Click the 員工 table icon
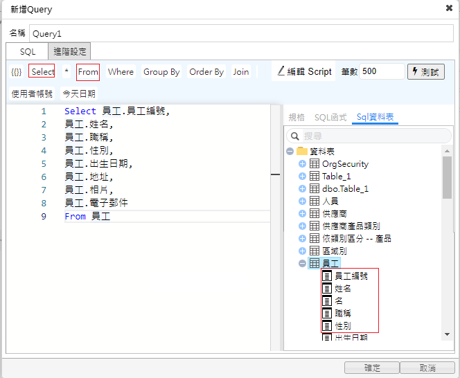The width and height of the screenshot is (460, 378). (x=315, y=263)
